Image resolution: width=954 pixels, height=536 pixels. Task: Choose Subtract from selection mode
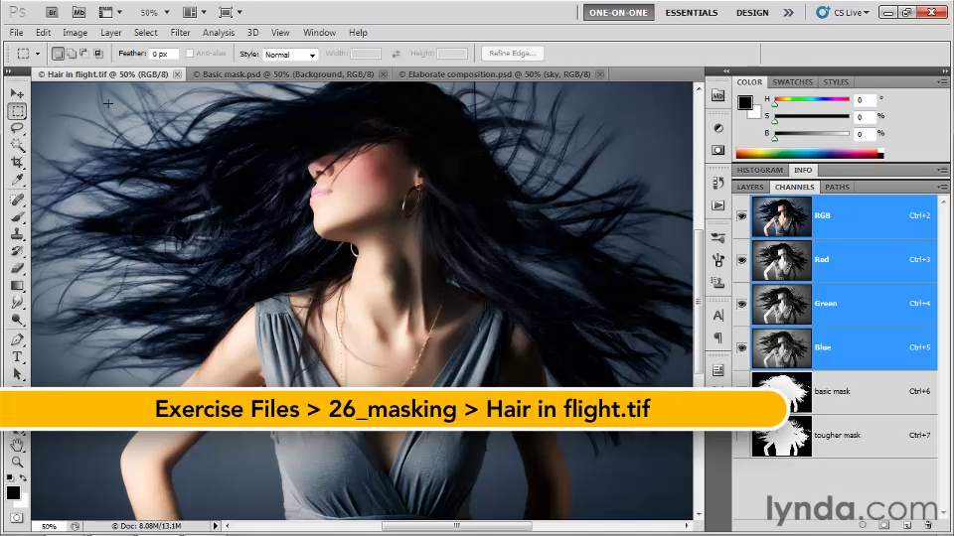click(84, 54)
